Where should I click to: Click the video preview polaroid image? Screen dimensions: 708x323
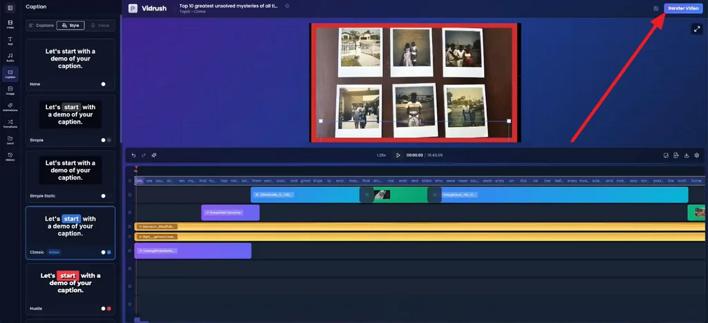point(415,82)
